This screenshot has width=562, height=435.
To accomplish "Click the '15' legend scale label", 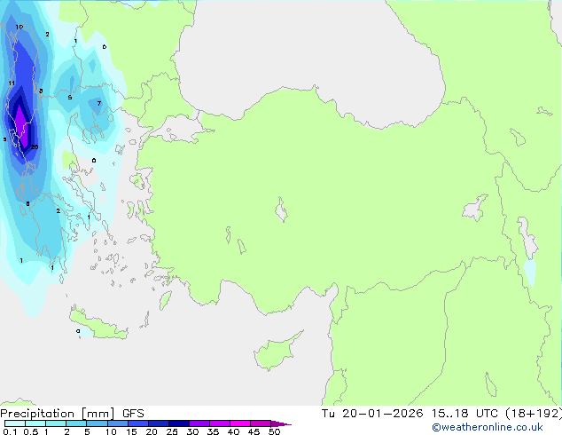I will pos(131,431).
